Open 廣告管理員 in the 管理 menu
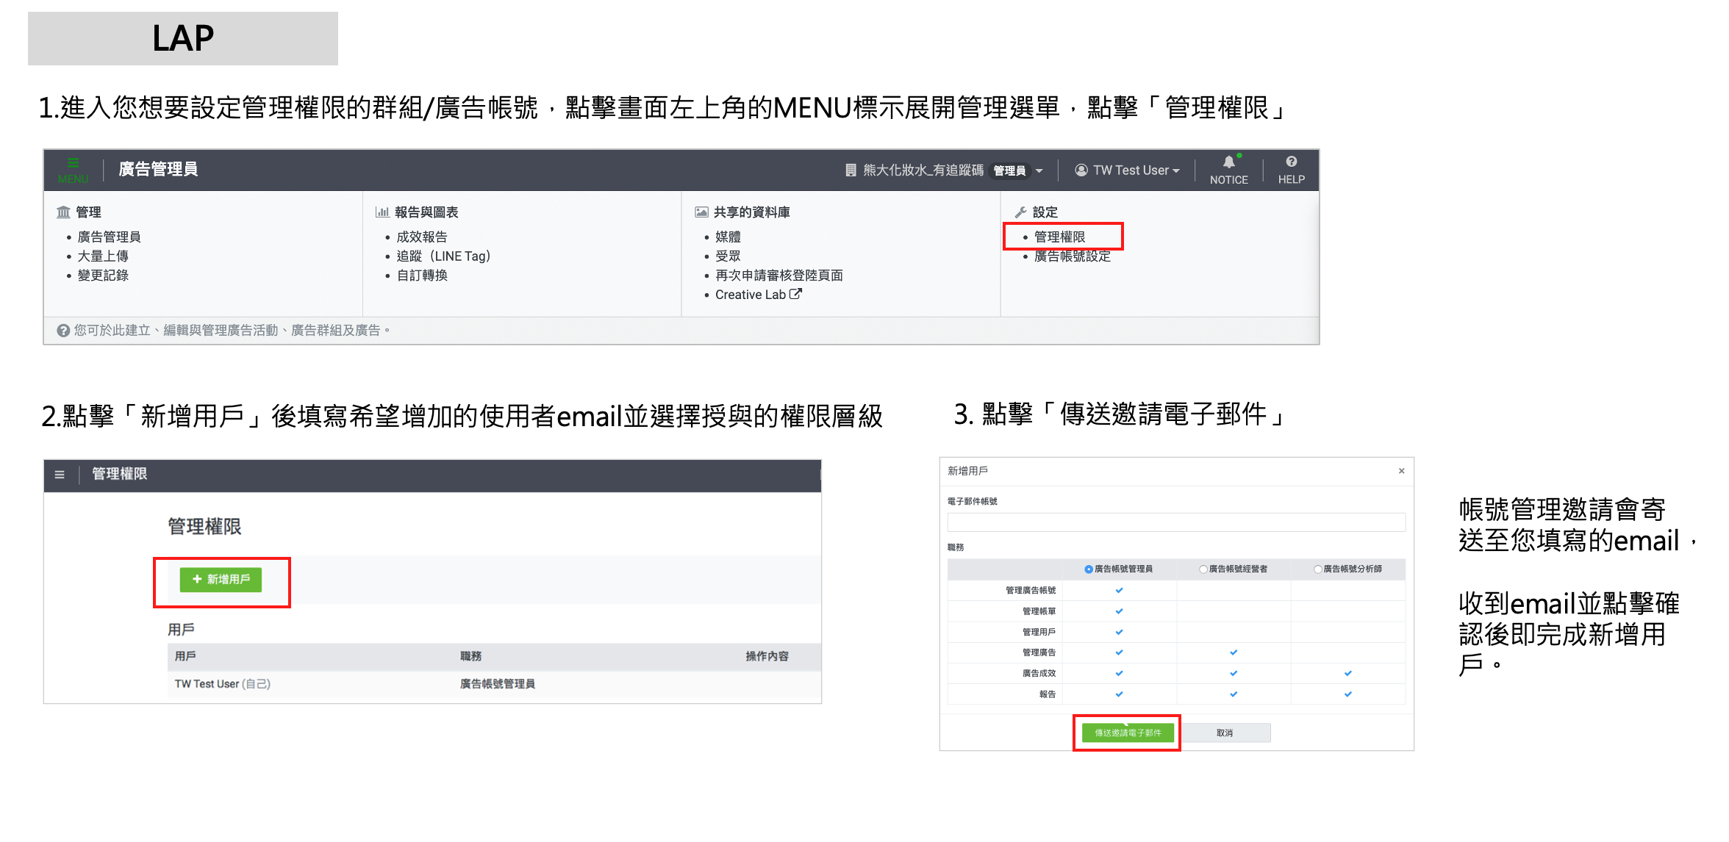Image resolution: width=1729 pixels, height=842 pixels. click(109, 237)
